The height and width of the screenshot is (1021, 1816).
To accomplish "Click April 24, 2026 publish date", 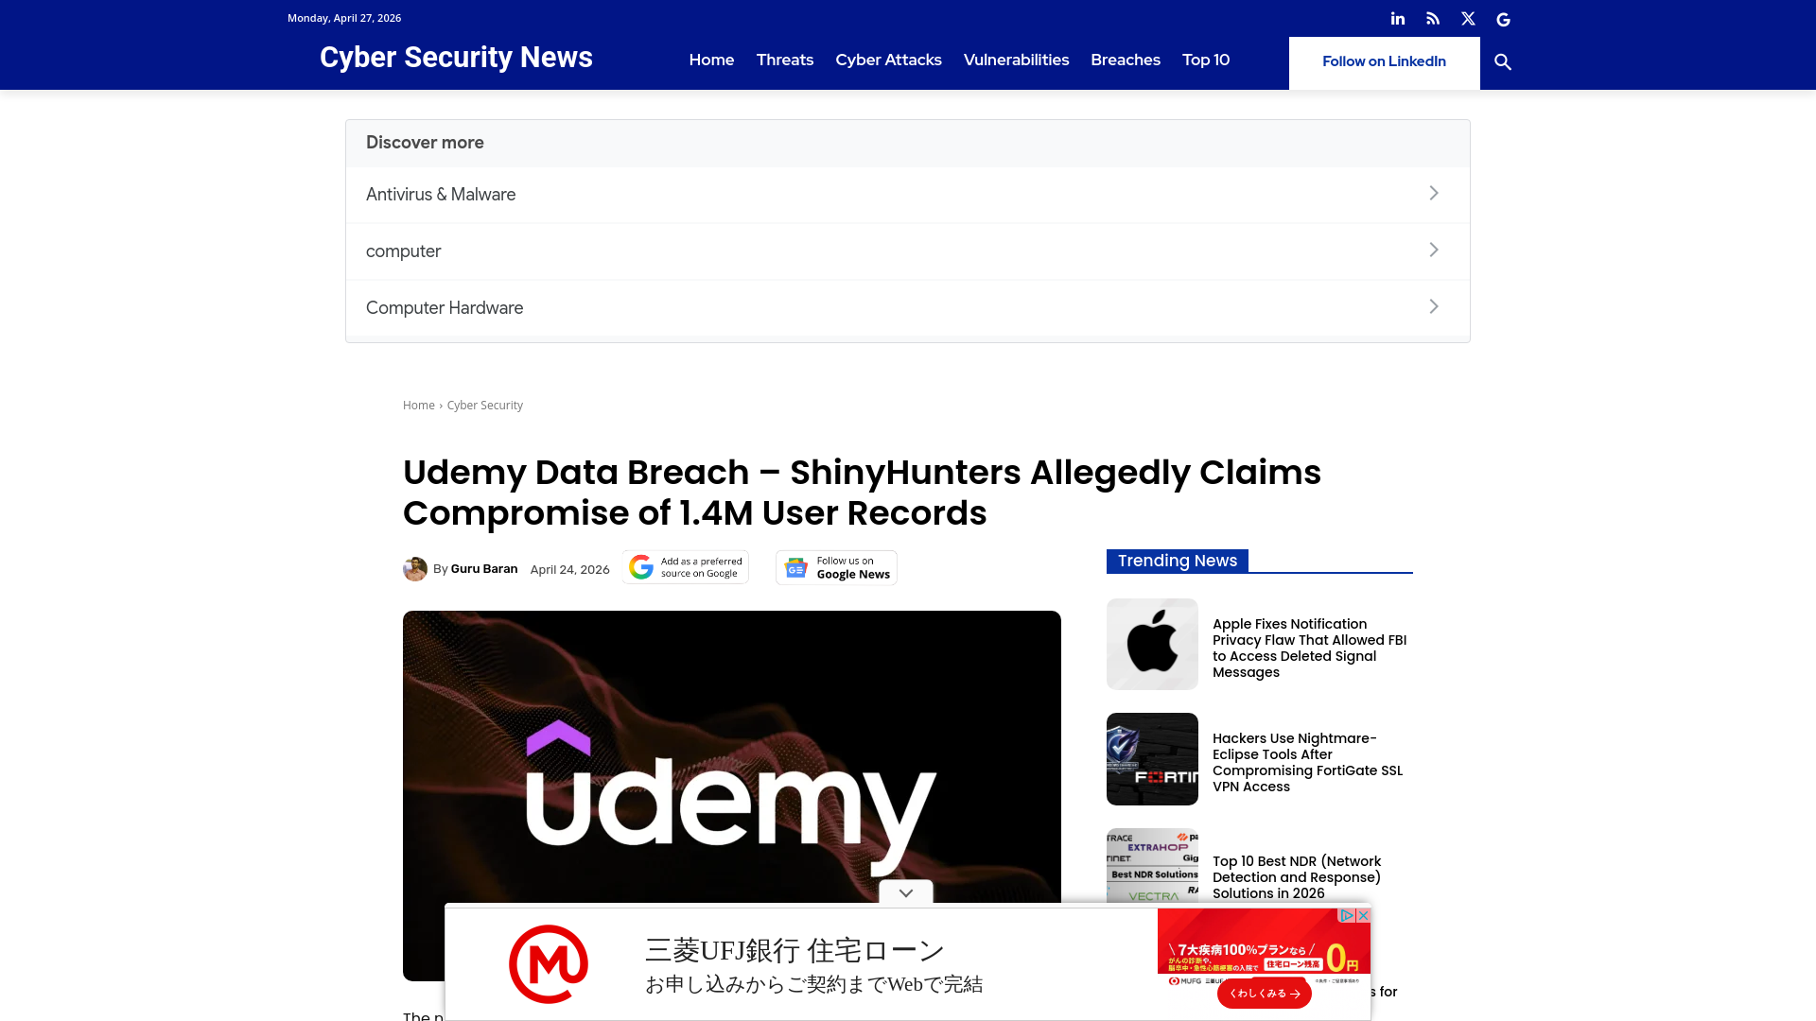I will 569,570.
